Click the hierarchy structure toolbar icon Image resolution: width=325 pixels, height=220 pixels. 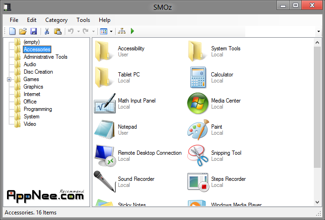pos(122,31)
